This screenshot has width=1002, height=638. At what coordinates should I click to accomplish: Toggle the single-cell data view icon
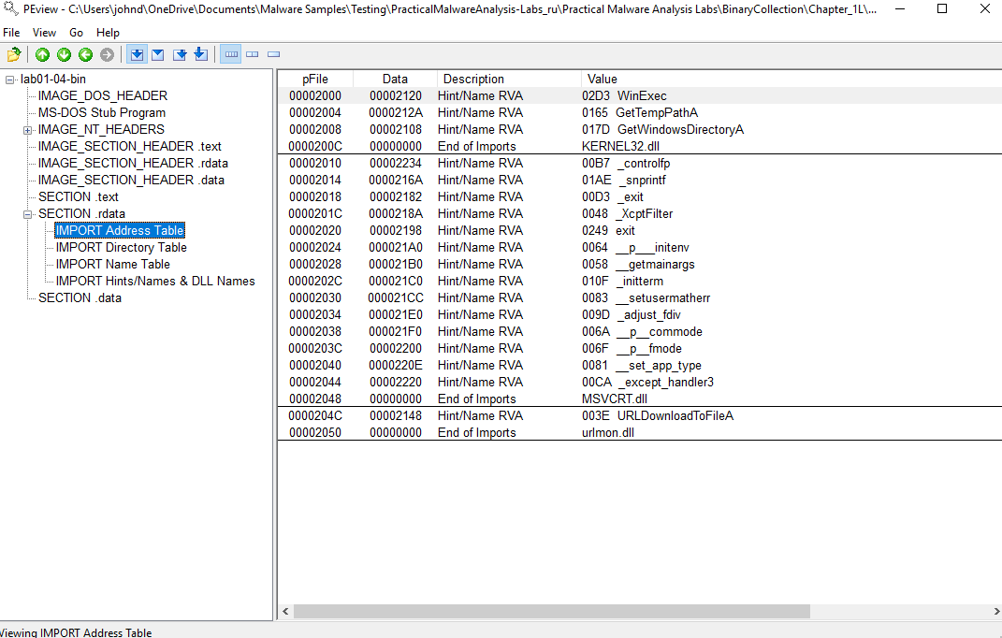coord(272,54)
